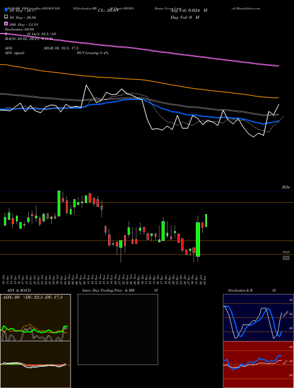The height and width of the screenshot is (388, 294).
Task: Click the 'ADX signal:' label
Action: click(x=14, y=53)
